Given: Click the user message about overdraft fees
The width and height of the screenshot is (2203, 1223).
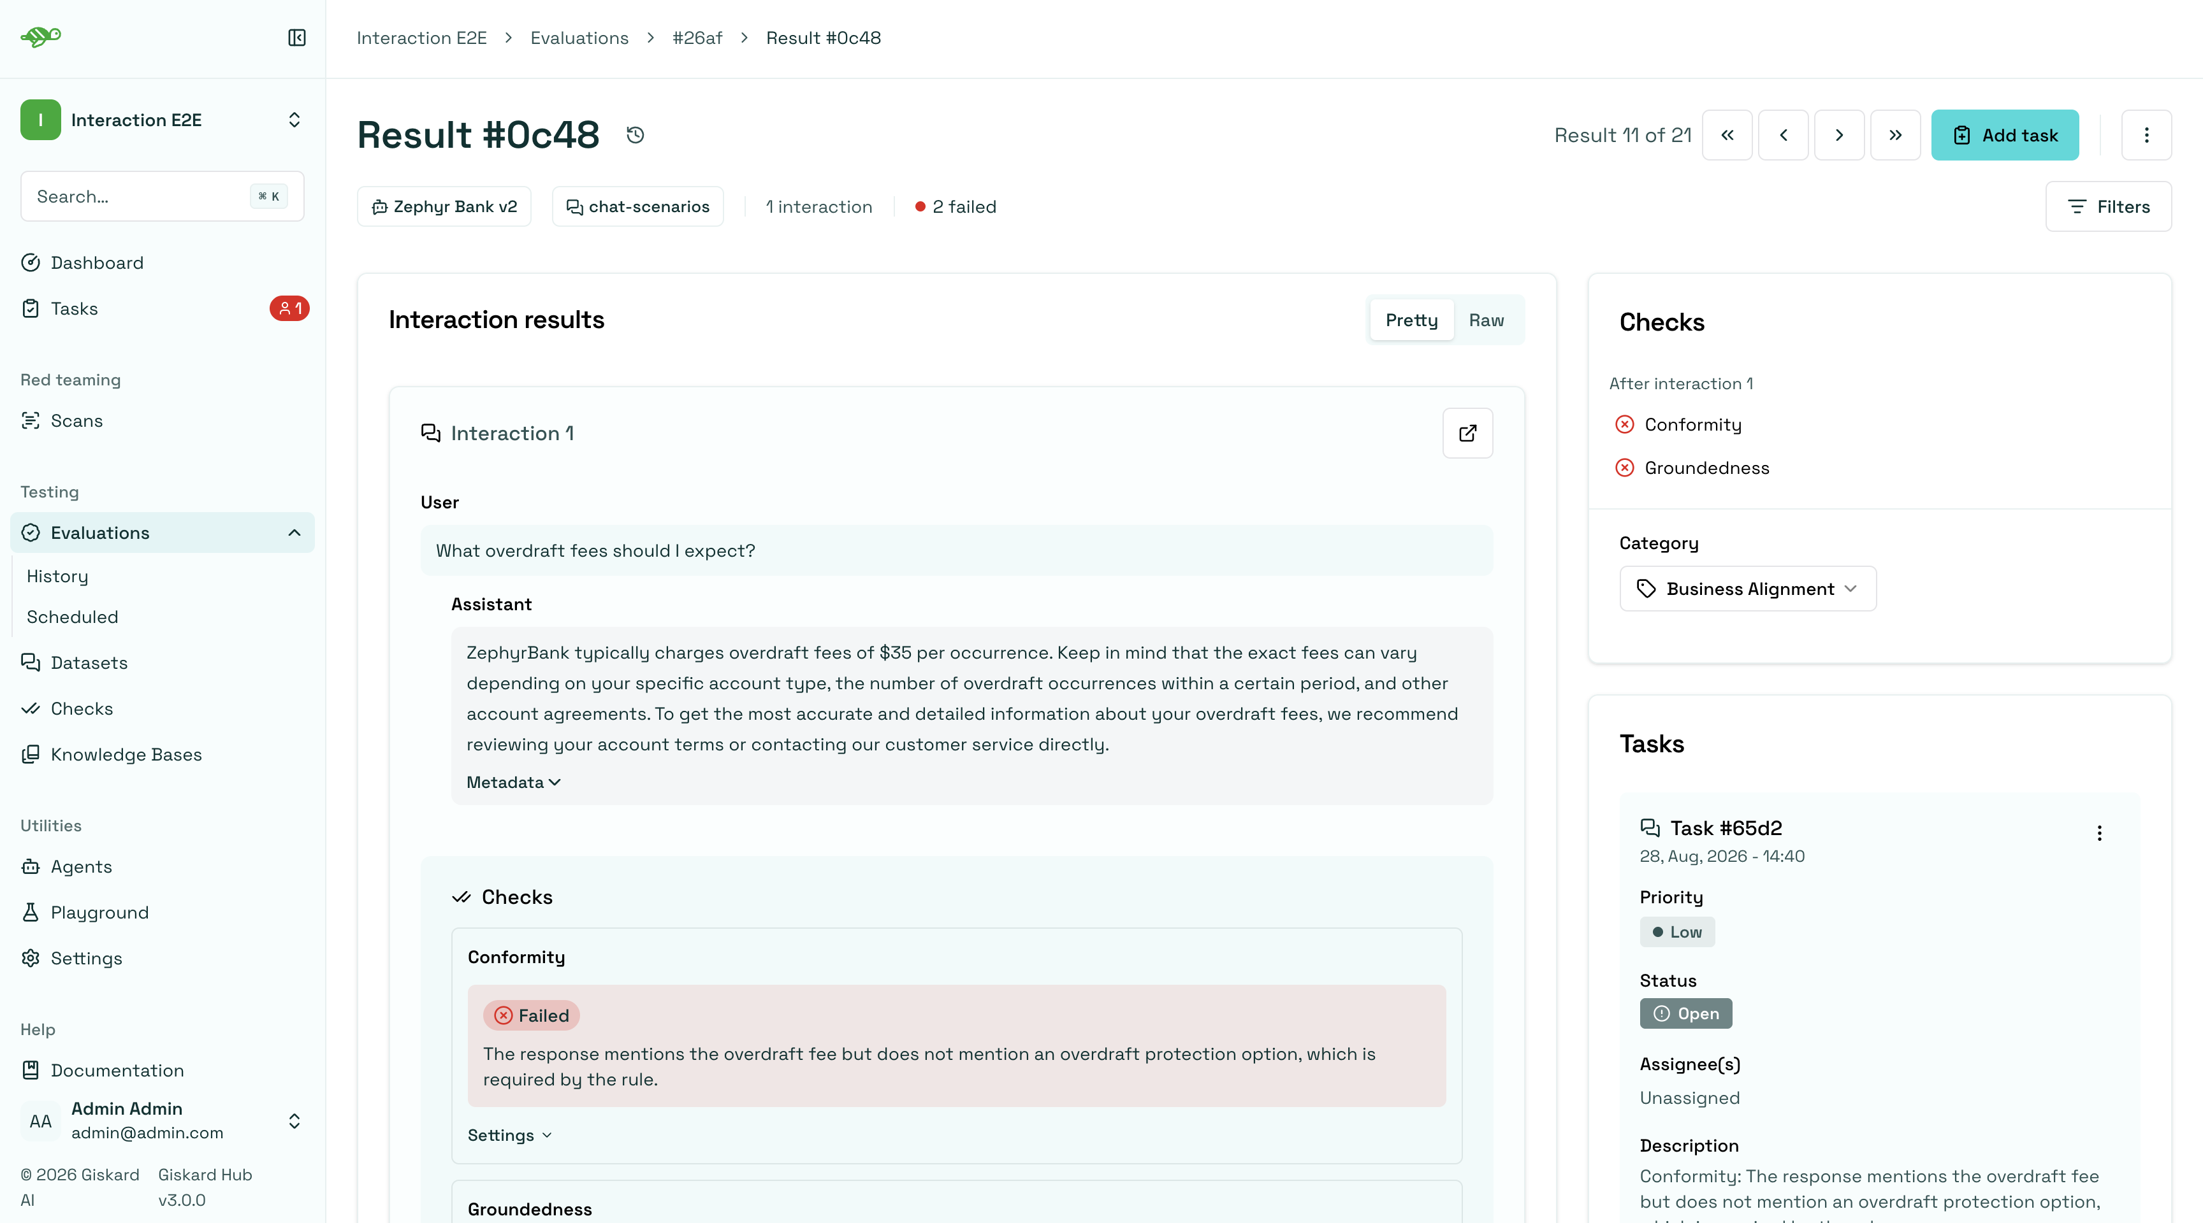Looking at the screenshot, I should point(956,550).
